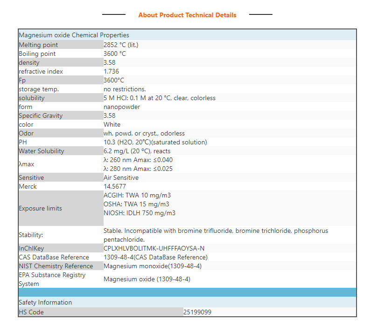Select the 'density' label cell
This screenshot has height=326, width=377.
pyautogui.click(x=61, y=63)
